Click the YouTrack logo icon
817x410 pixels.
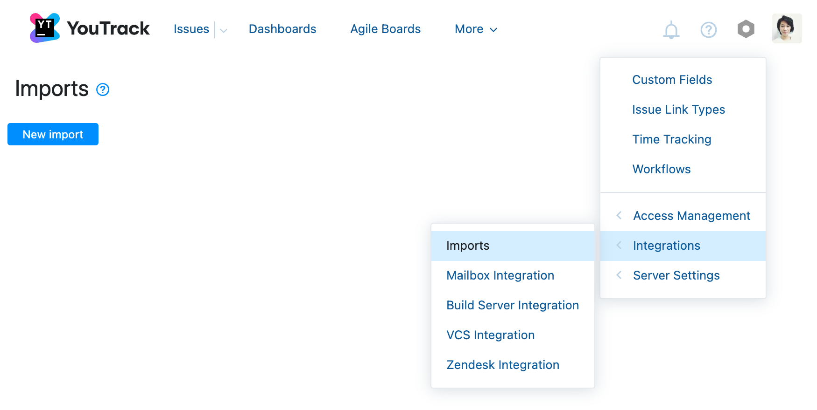[x=45, y=28]
